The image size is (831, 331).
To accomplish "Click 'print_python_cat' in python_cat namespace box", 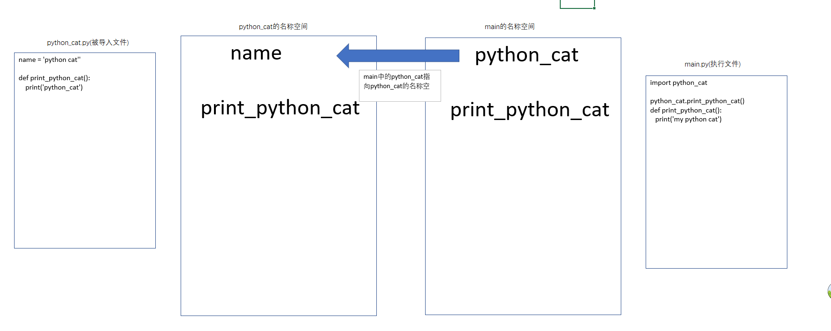I will pos(280,108).
